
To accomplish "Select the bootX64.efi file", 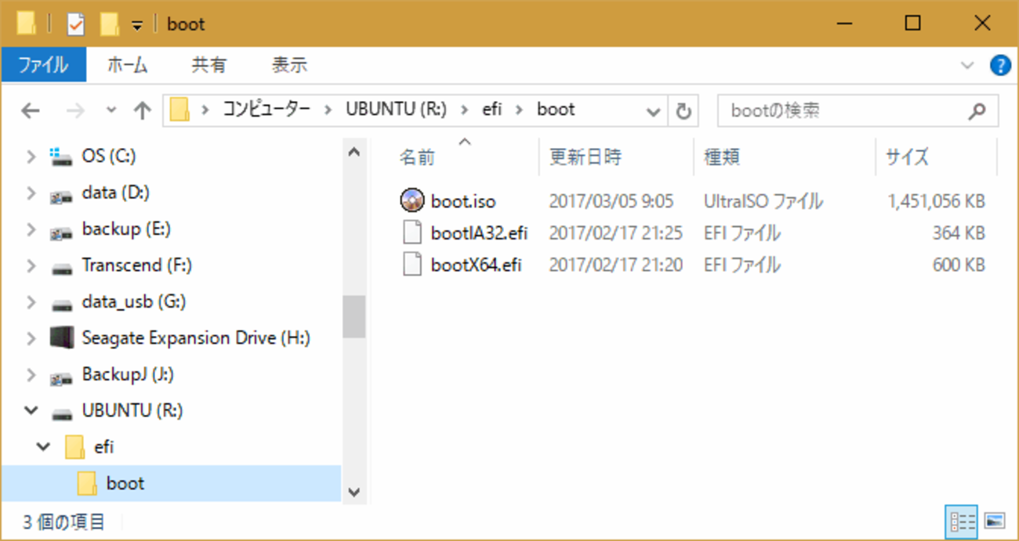I will click(476, 265).
